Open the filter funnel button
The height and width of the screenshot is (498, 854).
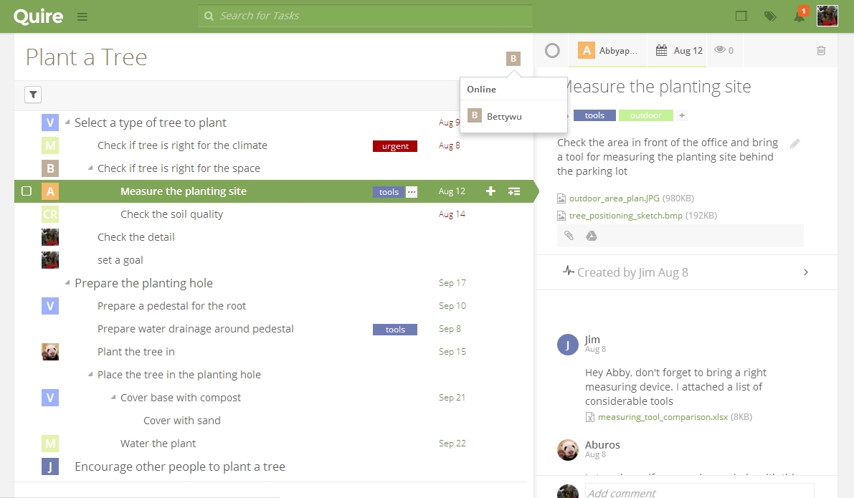33,95
